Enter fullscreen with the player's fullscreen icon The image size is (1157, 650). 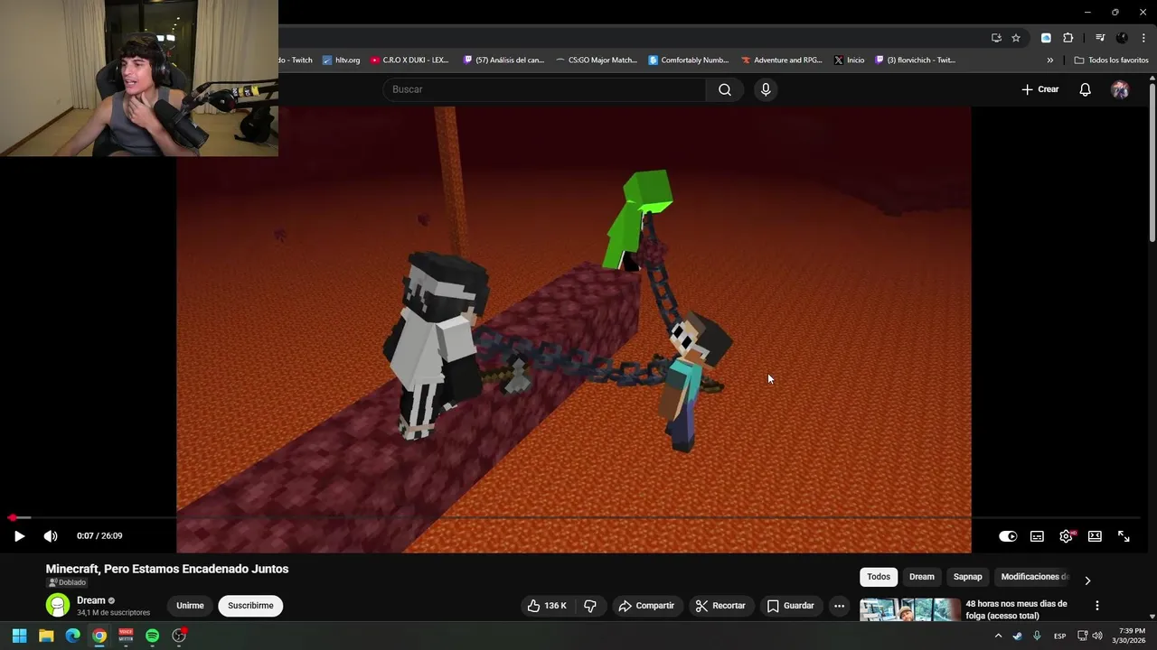pyautogui.click(x=1124, y=536)
